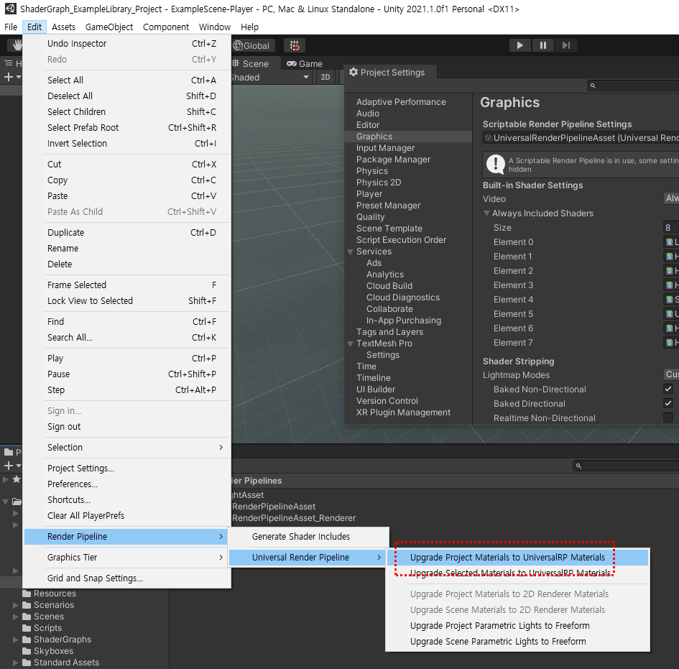
Task: Click Upgrade Project Parametric Lights to Freeform
Action: (x=517, y=626)
